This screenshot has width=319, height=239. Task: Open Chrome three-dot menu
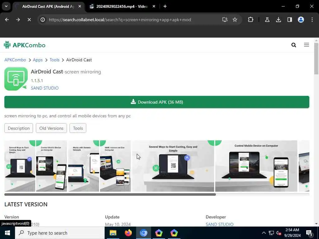[x=312, y=20]
